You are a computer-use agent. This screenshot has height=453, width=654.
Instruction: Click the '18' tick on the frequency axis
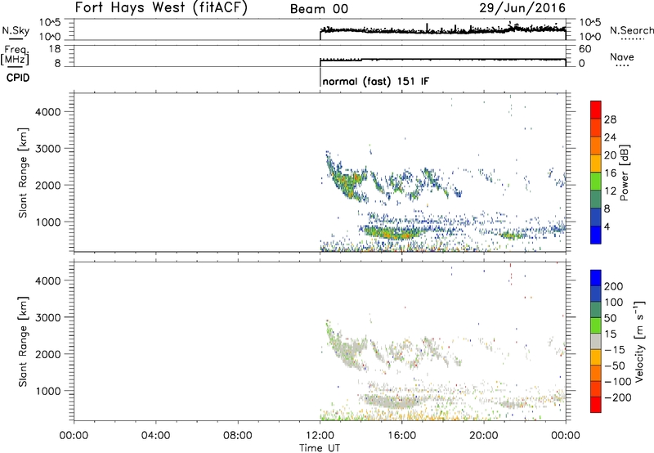pyautogui.click(x=55, y=49)
